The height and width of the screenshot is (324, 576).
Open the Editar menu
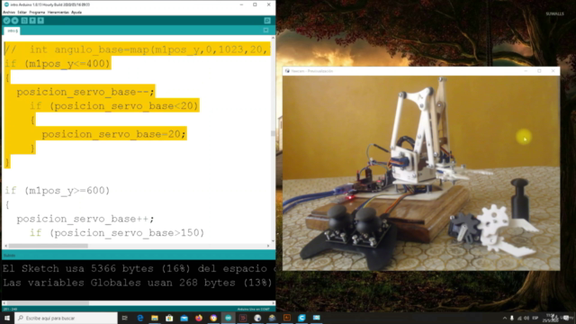coord(22,12)
